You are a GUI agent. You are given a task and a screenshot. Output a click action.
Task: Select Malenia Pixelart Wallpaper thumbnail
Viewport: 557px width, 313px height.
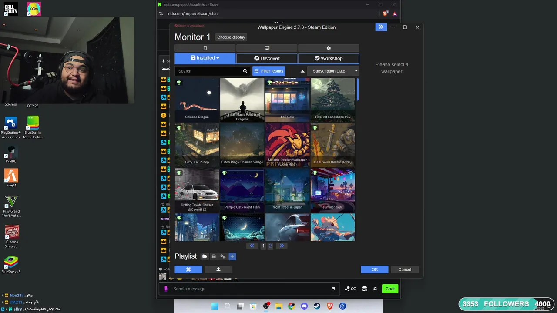[x=288, y=145]
